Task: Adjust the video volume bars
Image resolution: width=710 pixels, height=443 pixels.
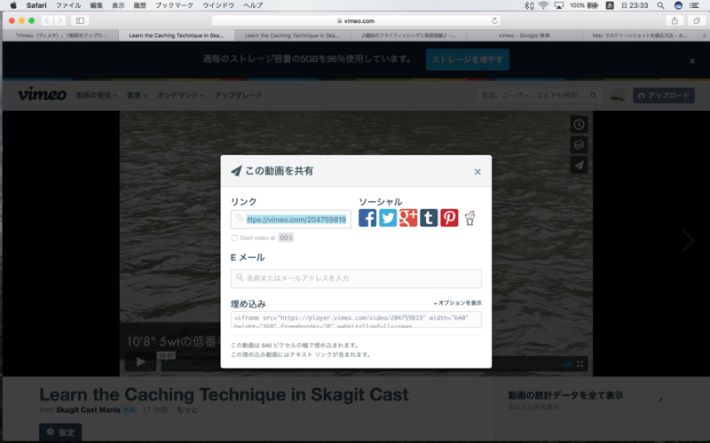Action: pos(565,364)
